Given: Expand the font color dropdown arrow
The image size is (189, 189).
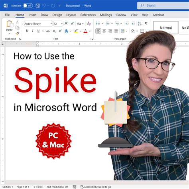Looking at the screenshot, I should 90,31.
